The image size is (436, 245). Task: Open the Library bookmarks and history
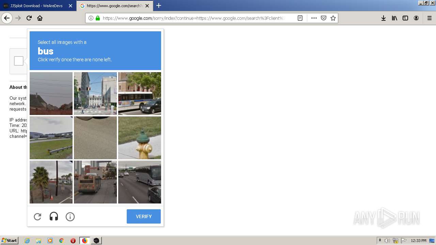(x=394, y=18)
